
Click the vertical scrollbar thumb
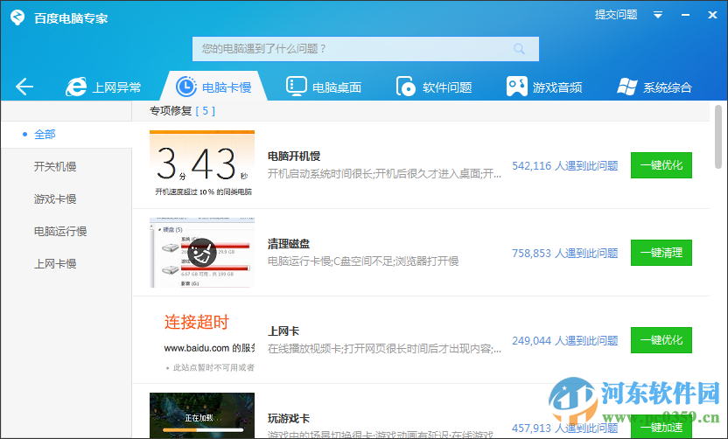717,137
